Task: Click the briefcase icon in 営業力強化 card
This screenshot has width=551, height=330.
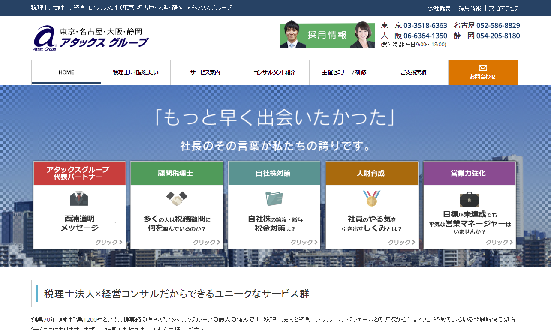Action: tap(470, 199)
